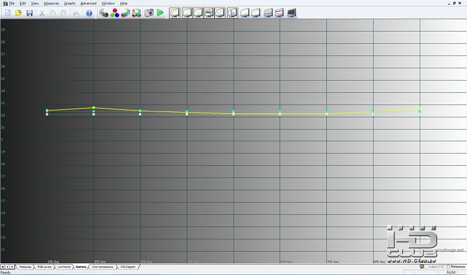The image size is (467, 275).
Task: Select the Gamma tab
Action: (81, 267)
